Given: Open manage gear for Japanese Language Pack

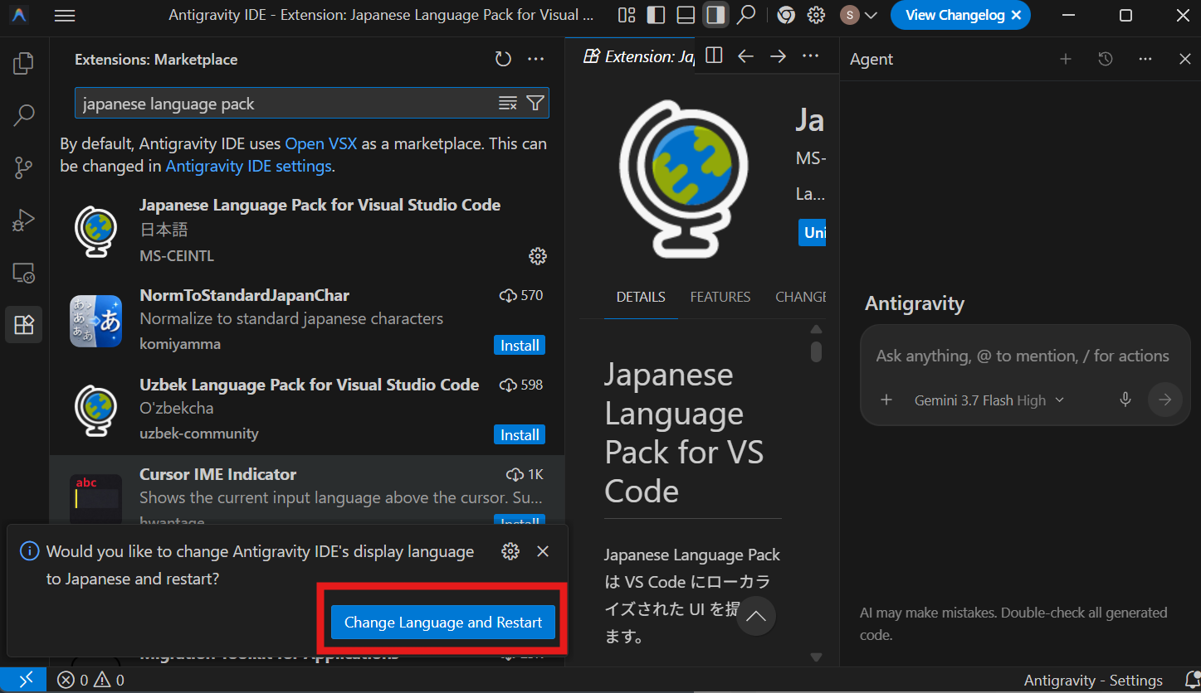Looking at the screenshot, I should point(538,255).
